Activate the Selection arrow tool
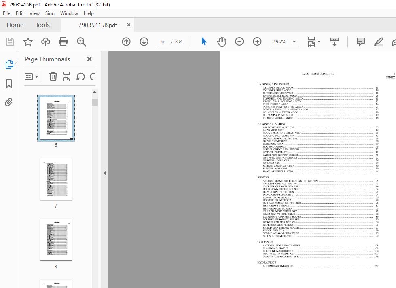The width and height of the screenshot is (396, 288). [x=204, y=42]
